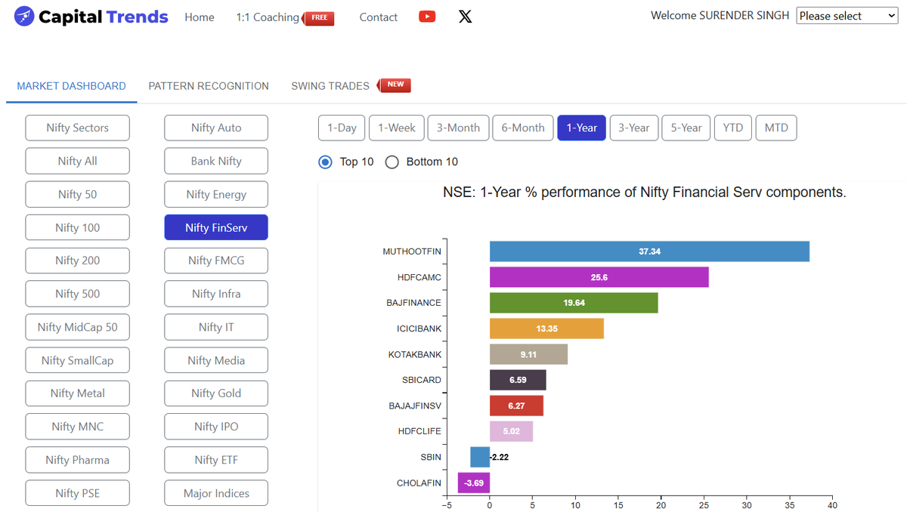Click the MUTHOOTFIN 37.34 bar
The image size is (907, 512).
pyautogui.click(x=649, y=251)
